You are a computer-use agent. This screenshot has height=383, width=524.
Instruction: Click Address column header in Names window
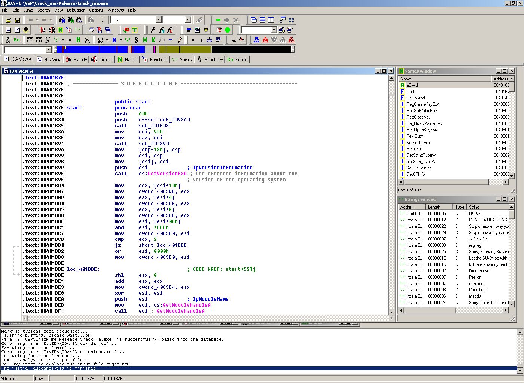click(x=500, y=79)
